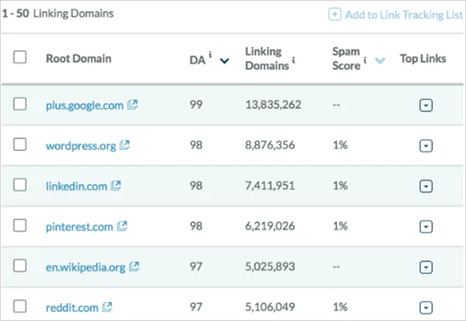The width and height of the screenshot is (466, 321).
Task: Click the Root Domain column header
Action: [x=78, y=58]
